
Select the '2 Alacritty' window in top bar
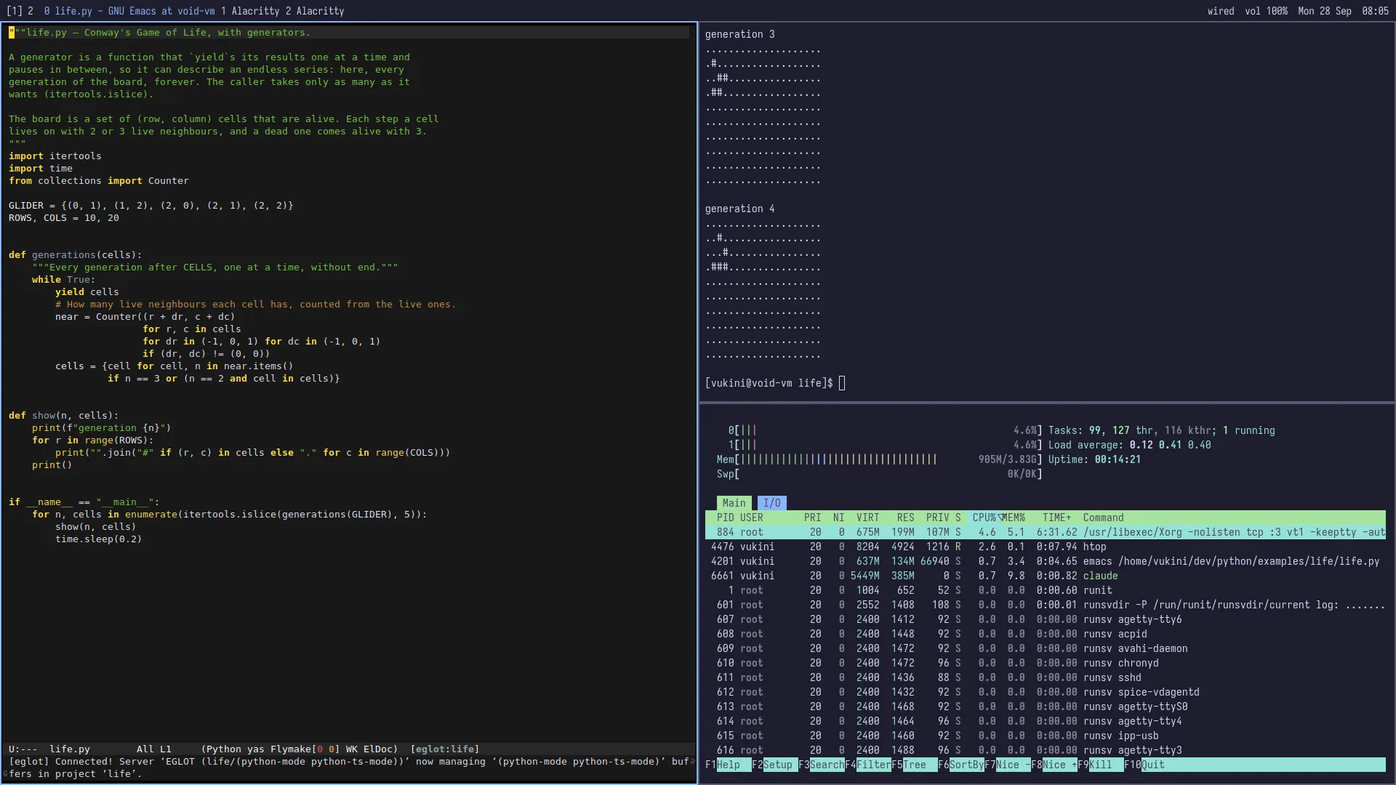tap(314, 11)
